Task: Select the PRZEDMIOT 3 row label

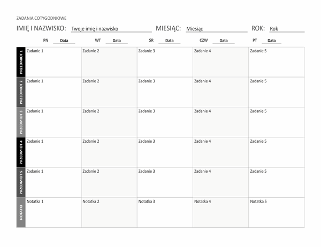Action: click(21, 122)
